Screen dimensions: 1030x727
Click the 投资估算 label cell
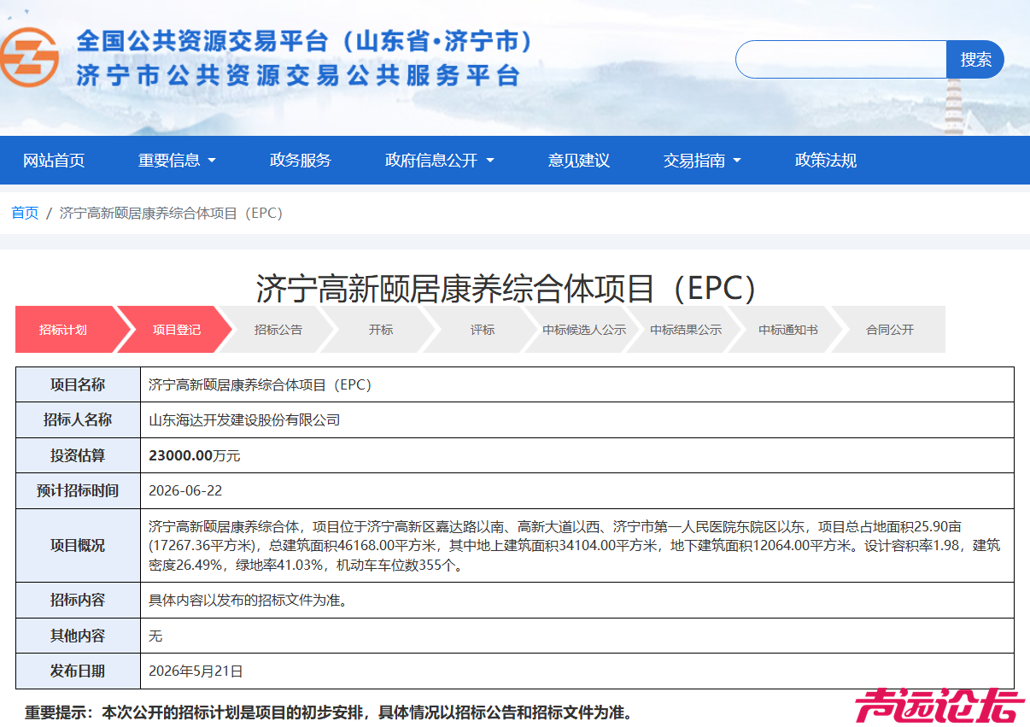(78, 455)
